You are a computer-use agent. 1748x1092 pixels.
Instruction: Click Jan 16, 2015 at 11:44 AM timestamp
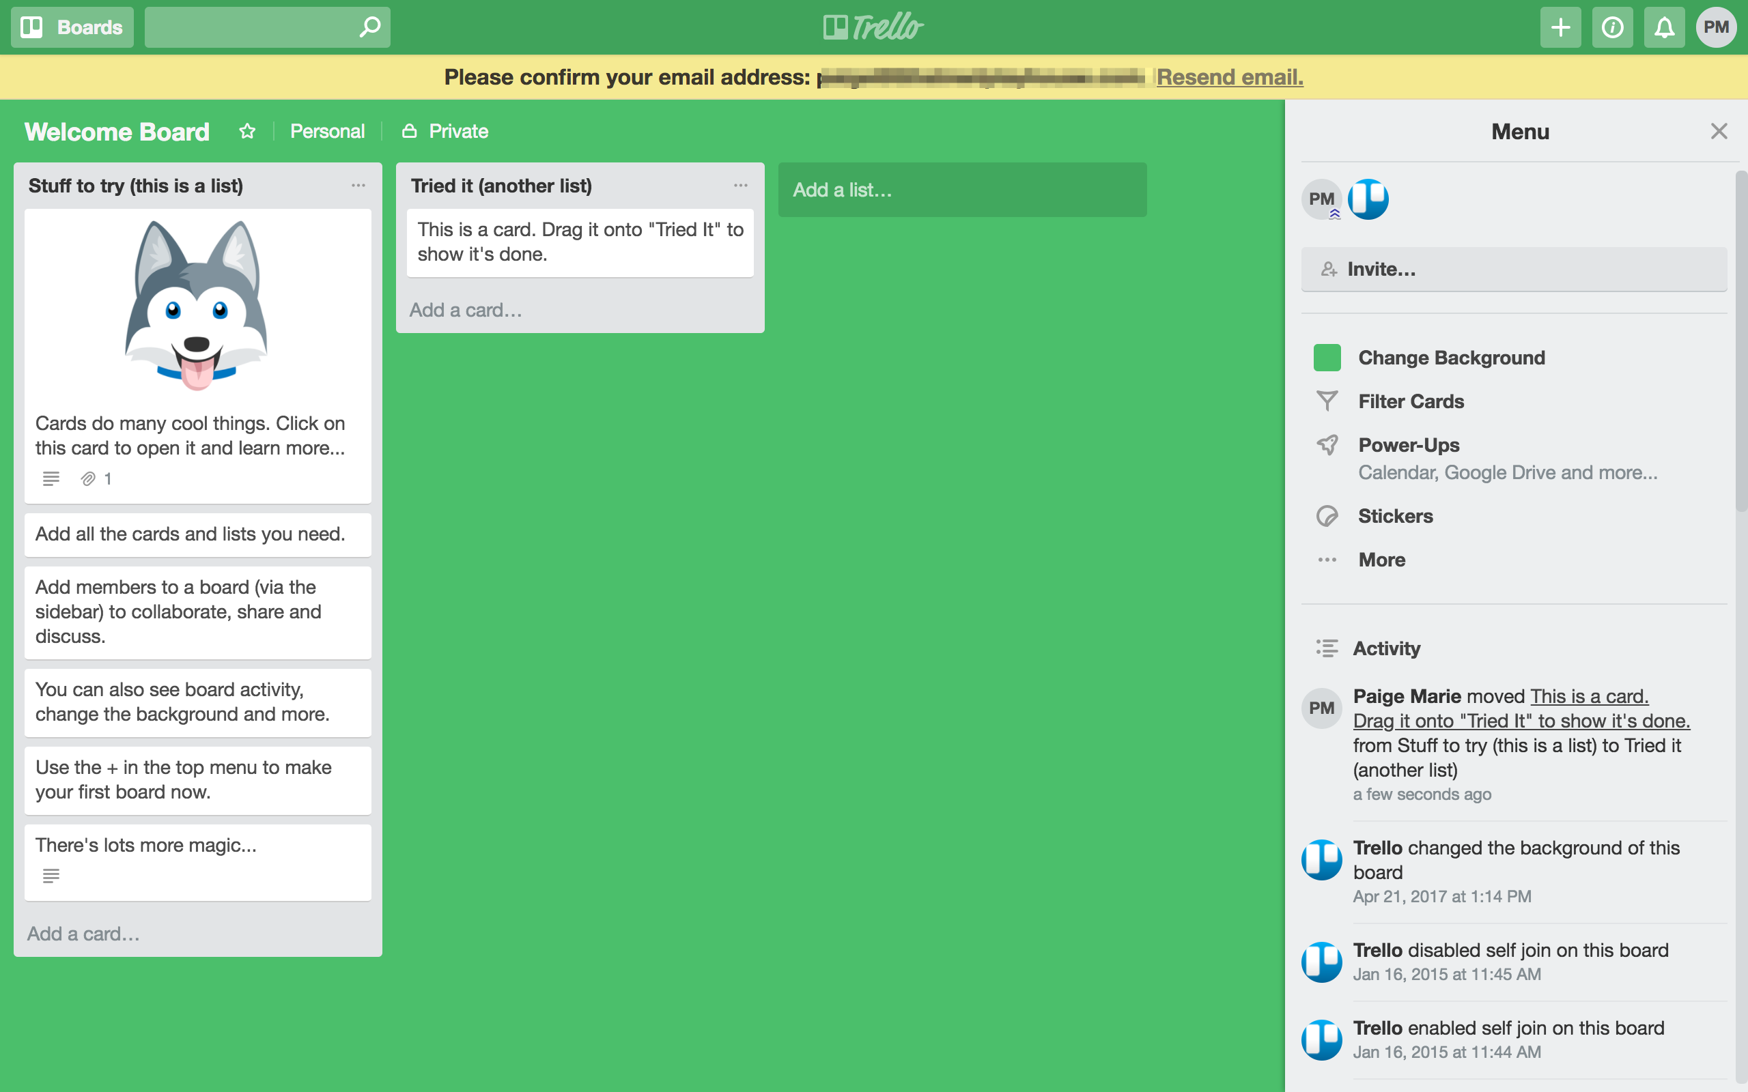point(1447,1052)
